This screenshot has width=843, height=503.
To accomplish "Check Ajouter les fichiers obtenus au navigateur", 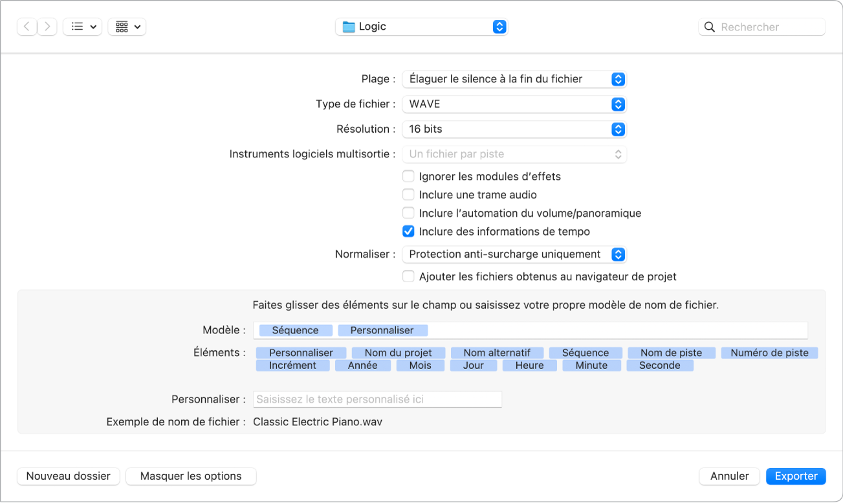I will click(x=408, y=276).
